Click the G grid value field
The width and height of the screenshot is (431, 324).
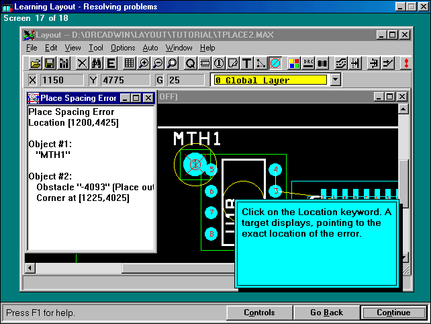185,80
